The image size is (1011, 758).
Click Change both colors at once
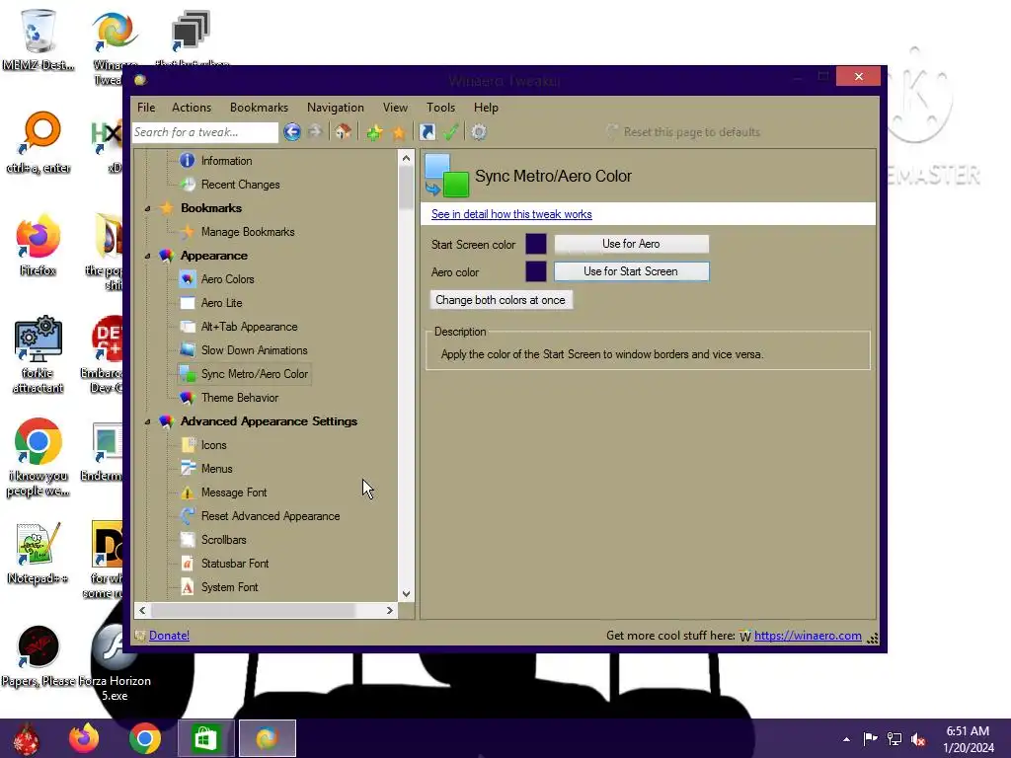coord(501,300)
